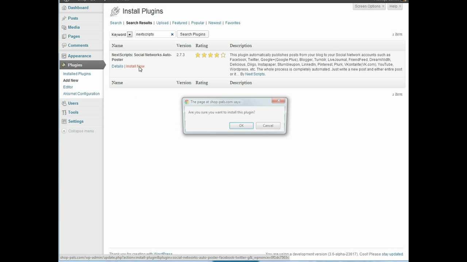Click the Comments bubble icon
Screen dimensions: 467x262
64,45
